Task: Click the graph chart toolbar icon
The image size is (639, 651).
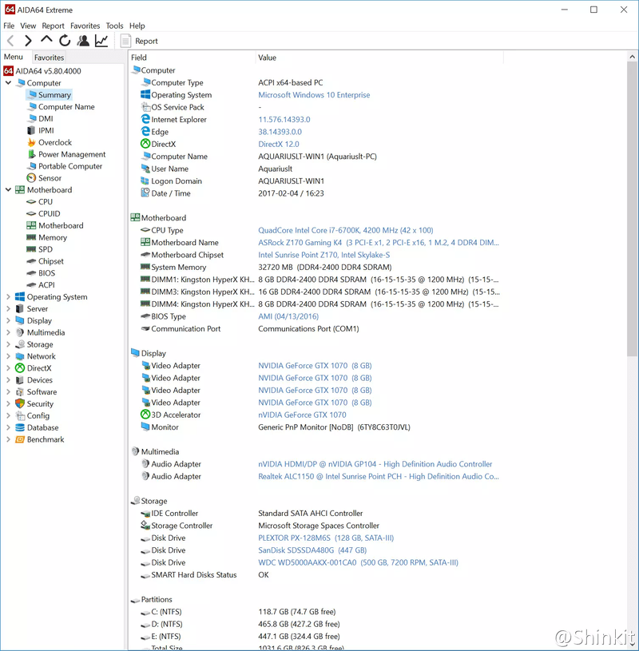Action: click(101, 41)
